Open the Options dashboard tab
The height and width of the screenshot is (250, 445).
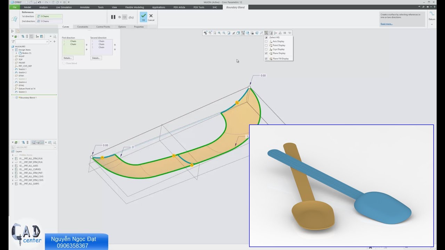122,27
